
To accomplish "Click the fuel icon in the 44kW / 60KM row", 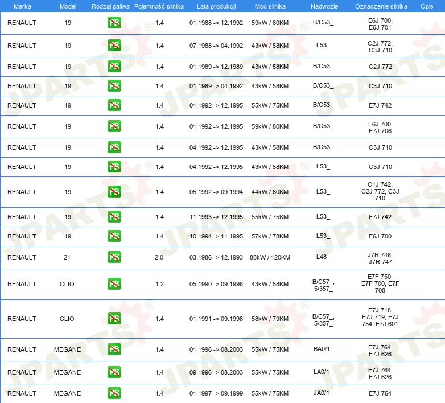I will click(114, 192).
